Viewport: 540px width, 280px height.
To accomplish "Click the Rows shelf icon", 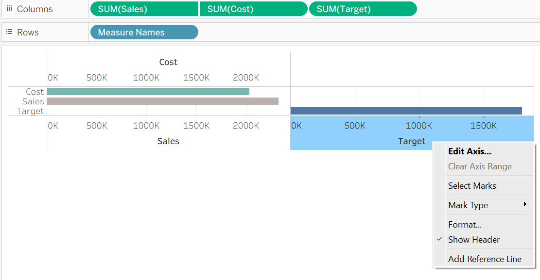I will click(9, 33).
